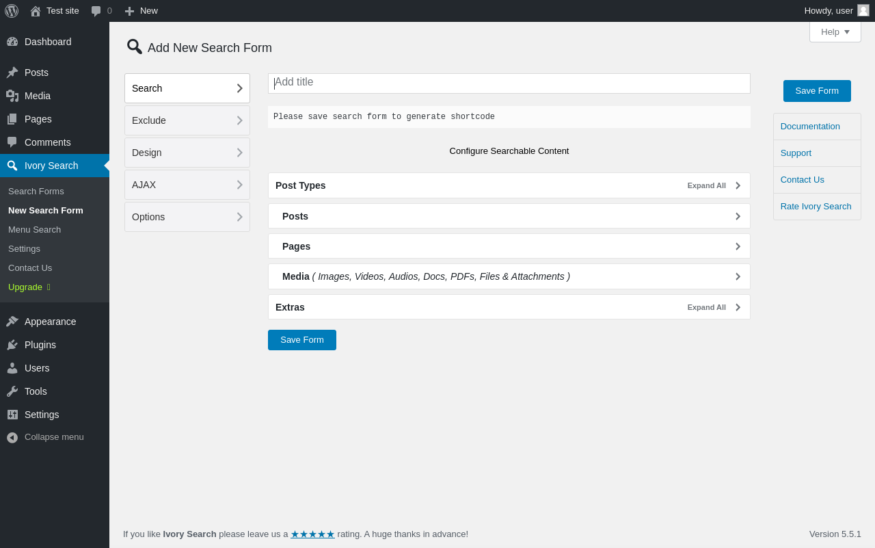This screenshot has height=548, width=875.
Task: Collapse the admin menu arrow icon
Action: pos(12,437)
